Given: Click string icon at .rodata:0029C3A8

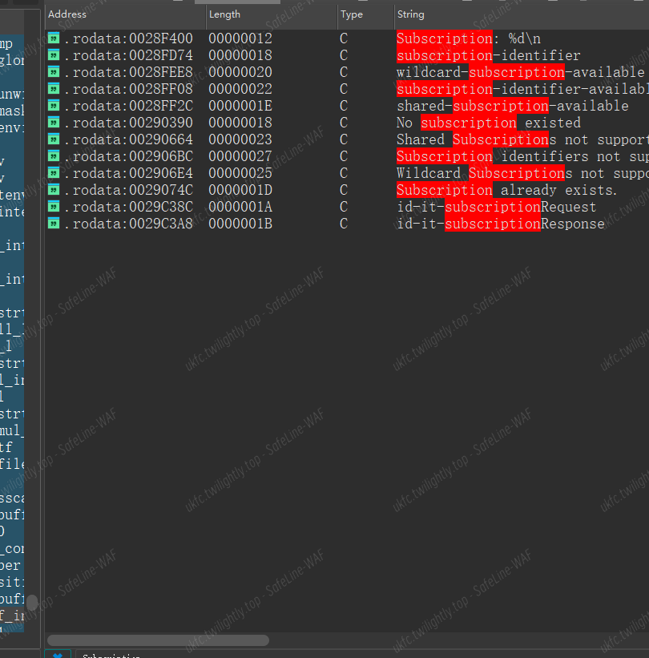Looking at the screenshot, I should (x=54, y=224).
